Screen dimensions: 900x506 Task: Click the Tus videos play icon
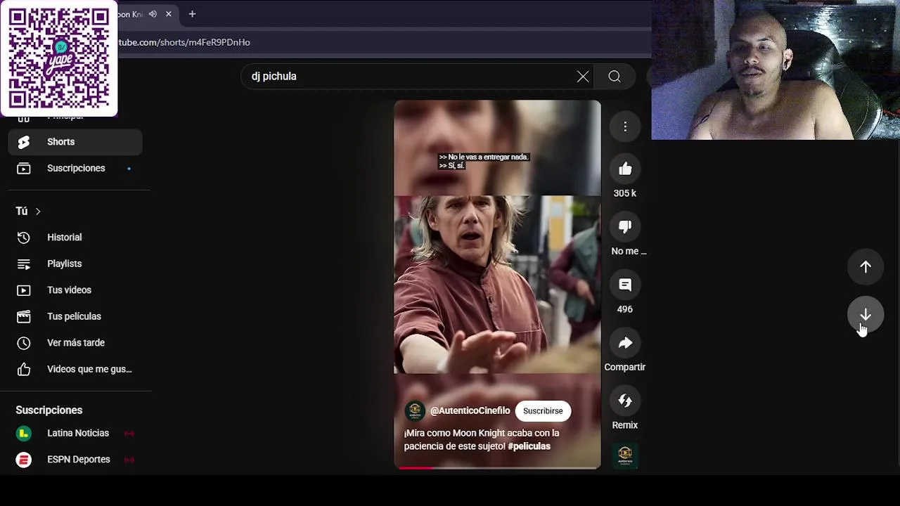pos(24,290)
